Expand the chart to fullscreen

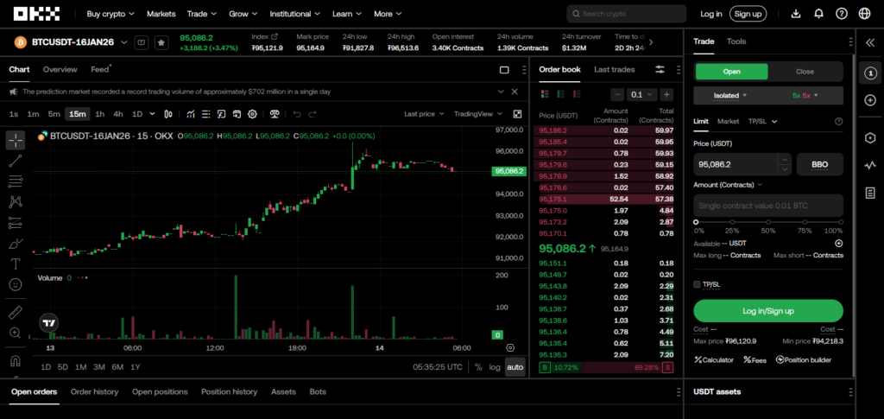click(517, 114)
